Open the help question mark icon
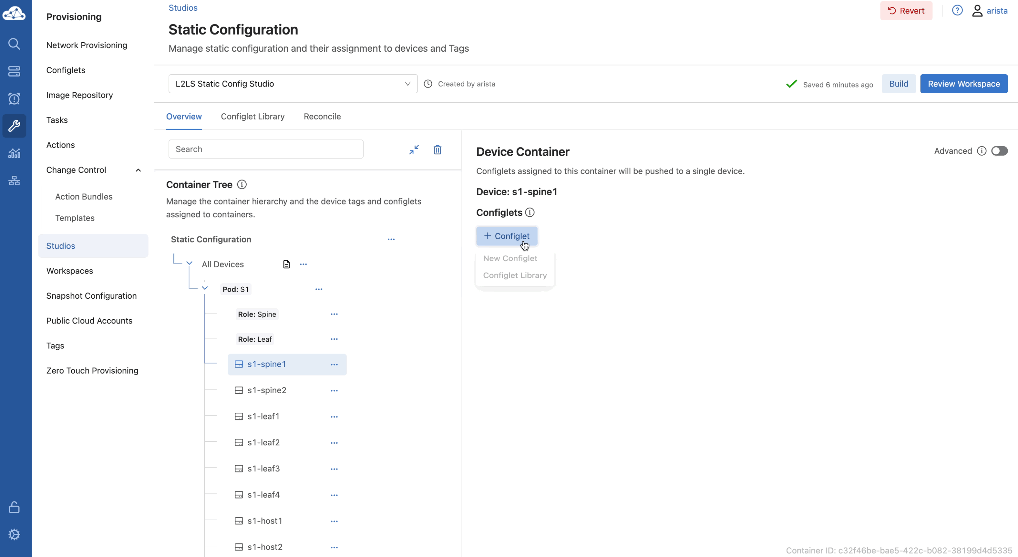This screenshot has height=557, width=1018. tap(957, 10)
